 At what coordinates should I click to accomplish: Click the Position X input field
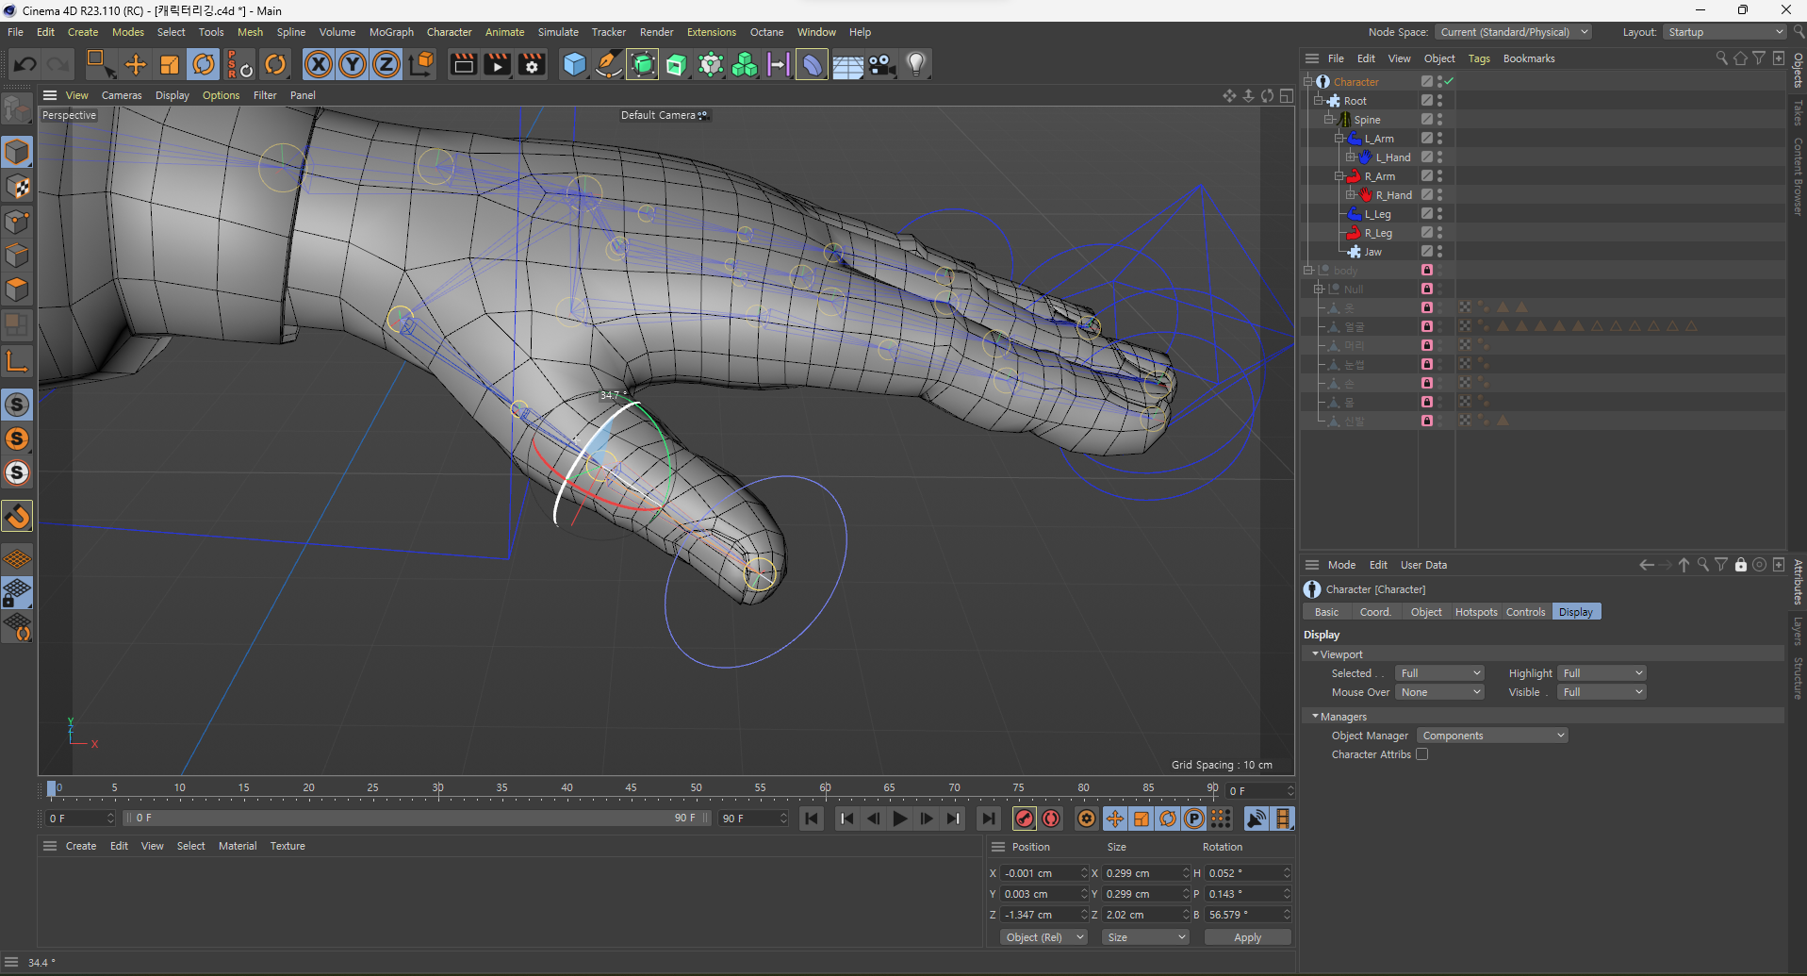[1038, 873]
